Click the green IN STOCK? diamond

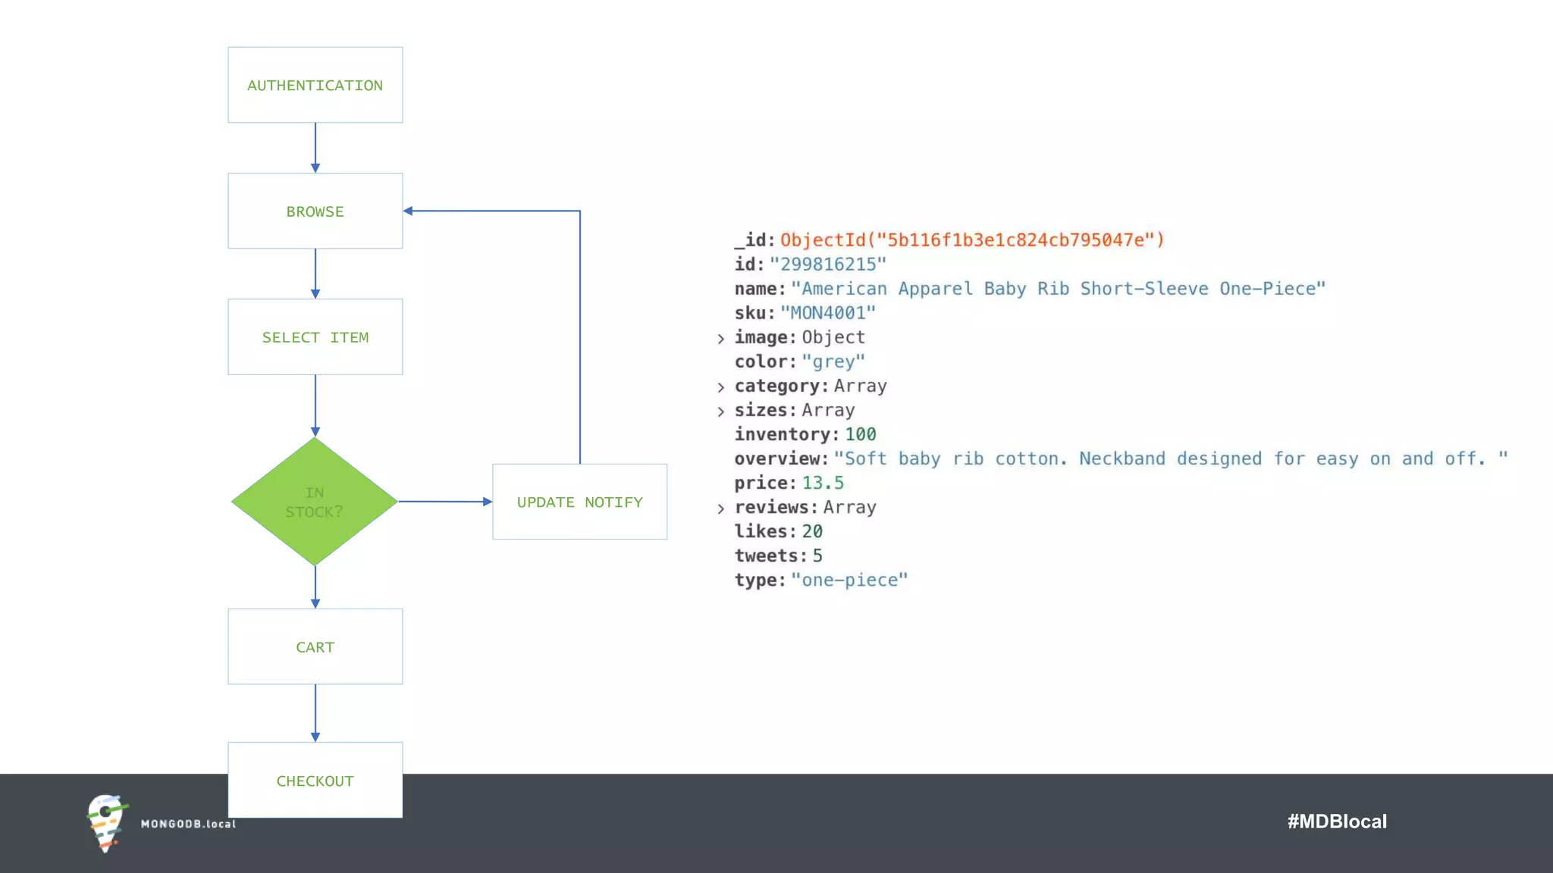315,502
